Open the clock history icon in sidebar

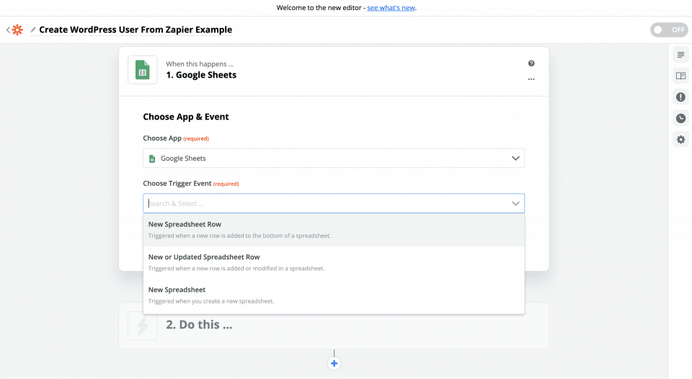point(680,118)
